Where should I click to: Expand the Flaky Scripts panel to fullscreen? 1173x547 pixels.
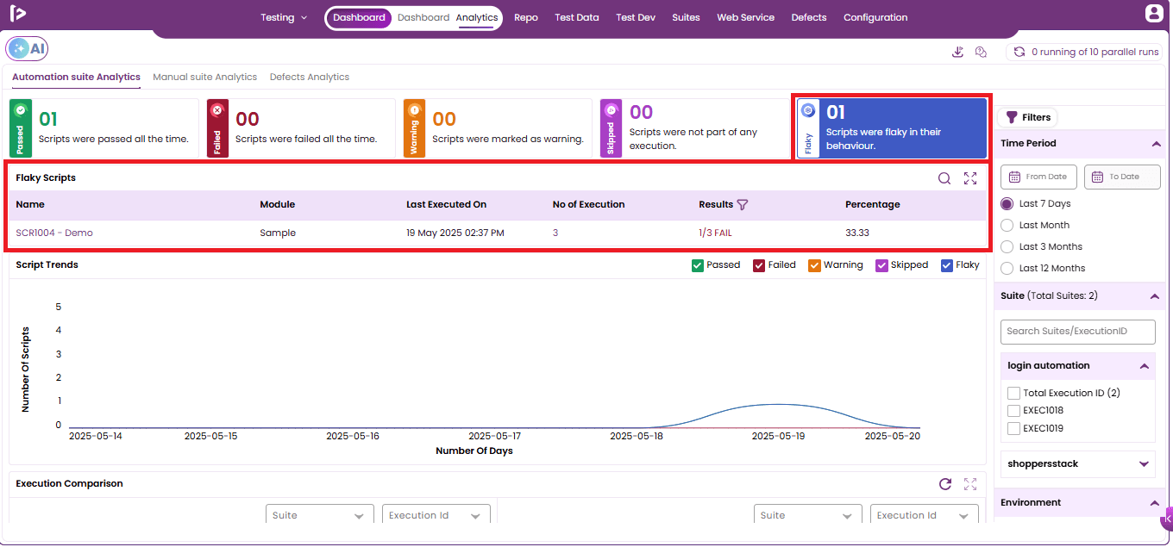(x=970, y=178)
